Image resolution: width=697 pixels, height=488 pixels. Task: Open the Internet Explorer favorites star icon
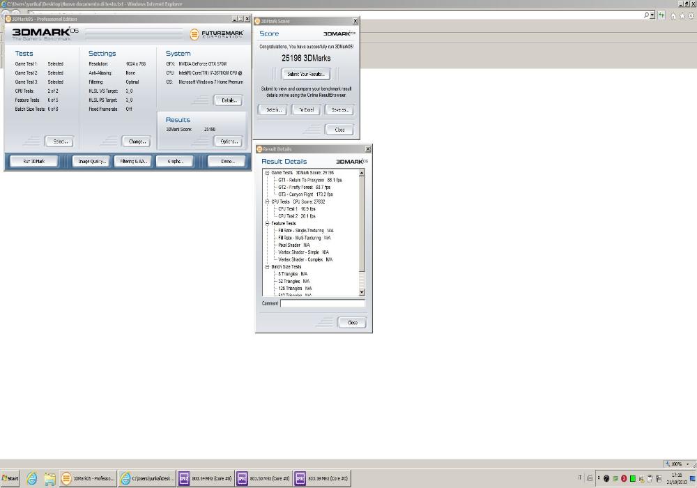682,15
